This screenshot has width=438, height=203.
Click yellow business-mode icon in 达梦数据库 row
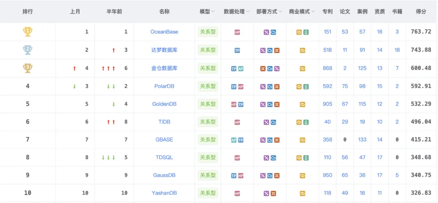tap(302, 51)
